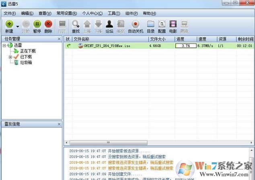Open the 配置 (Settings) toolbar icon
The width and height of the screenshot is (255, 180).
162,24
